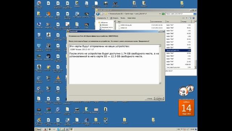
Task: Click Новая папка in the Explorer toolbar
Action: (131, 18)
